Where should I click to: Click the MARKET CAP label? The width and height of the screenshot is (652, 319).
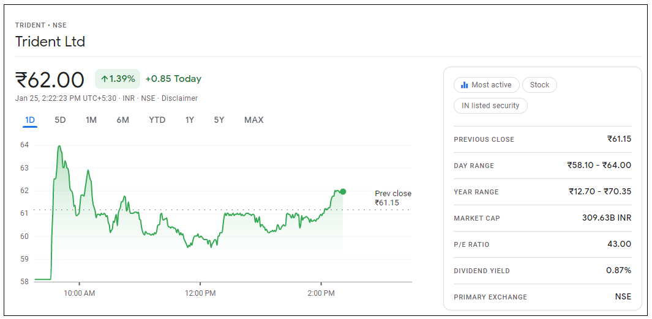point(477,218)
